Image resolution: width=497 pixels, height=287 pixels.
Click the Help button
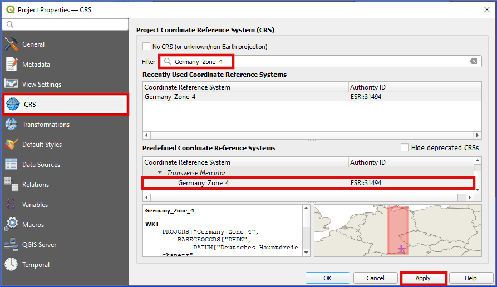(x=471, y=278)
